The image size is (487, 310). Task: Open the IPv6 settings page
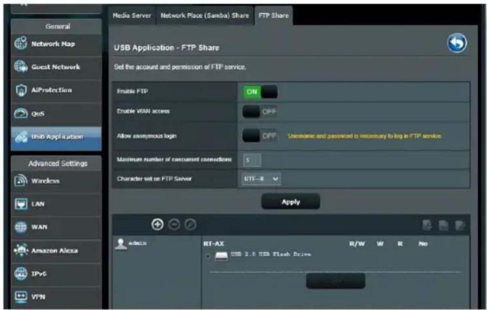click(56, 274)
